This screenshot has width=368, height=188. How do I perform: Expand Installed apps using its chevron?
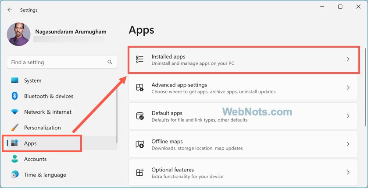point(348,59)
